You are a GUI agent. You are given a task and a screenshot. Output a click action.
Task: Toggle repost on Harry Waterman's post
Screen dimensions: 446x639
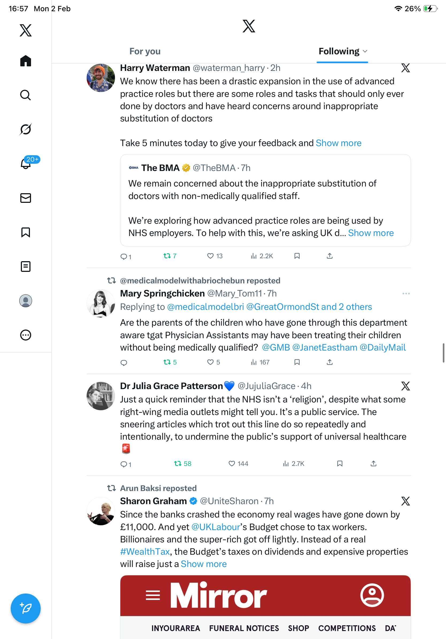[170, 256]
